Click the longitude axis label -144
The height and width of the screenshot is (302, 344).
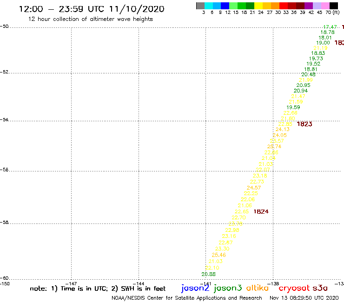pos(139,283)
